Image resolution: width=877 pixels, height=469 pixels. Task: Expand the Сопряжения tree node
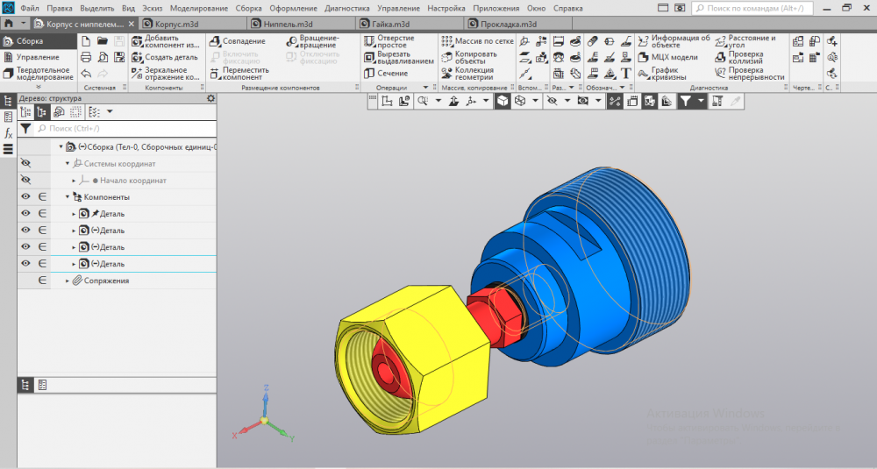pyautogui.click(x=68, y=281)
